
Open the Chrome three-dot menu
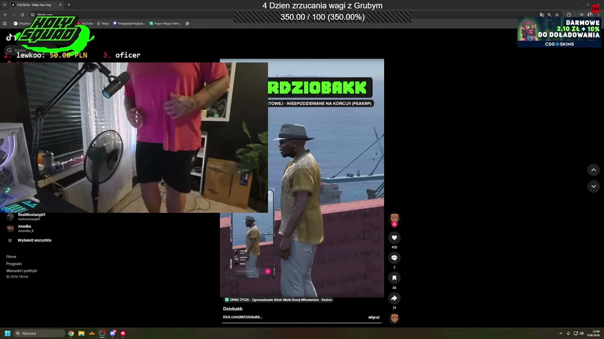tap(599, 15)
